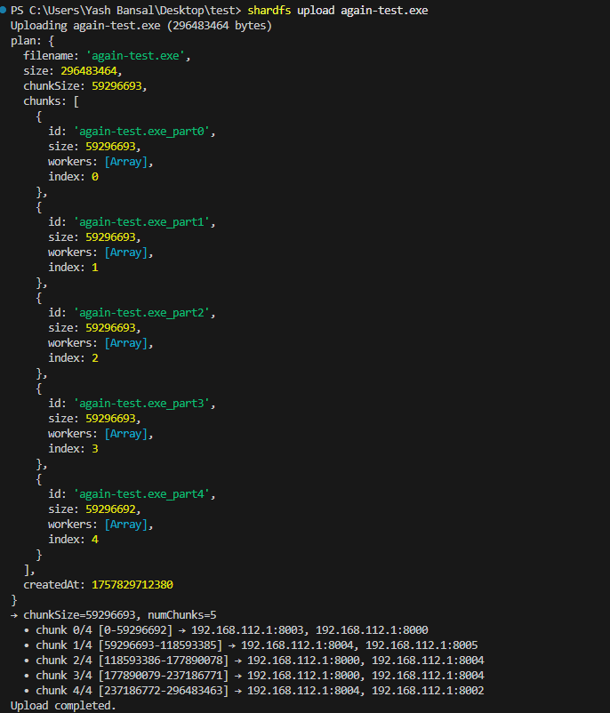Click the [Array] workers value under part4
The image size is (610, 713).
click(129, 525)
